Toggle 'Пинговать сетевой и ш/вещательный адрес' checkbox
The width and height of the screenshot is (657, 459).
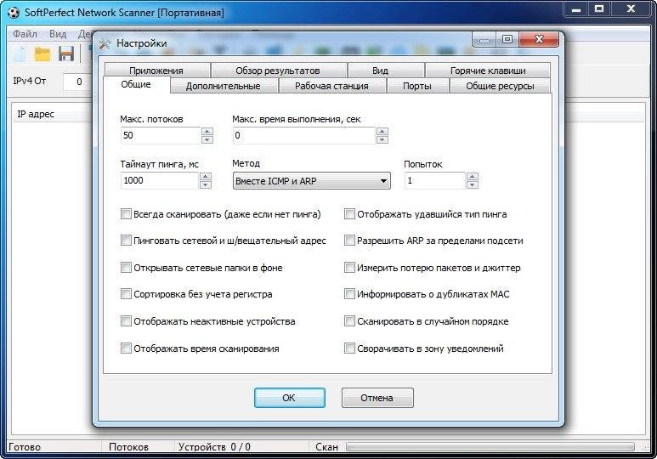(x=126, y=241)
